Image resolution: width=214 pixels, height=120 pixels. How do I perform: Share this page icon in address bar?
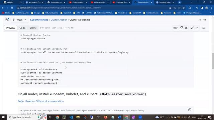tap(179, 8)
